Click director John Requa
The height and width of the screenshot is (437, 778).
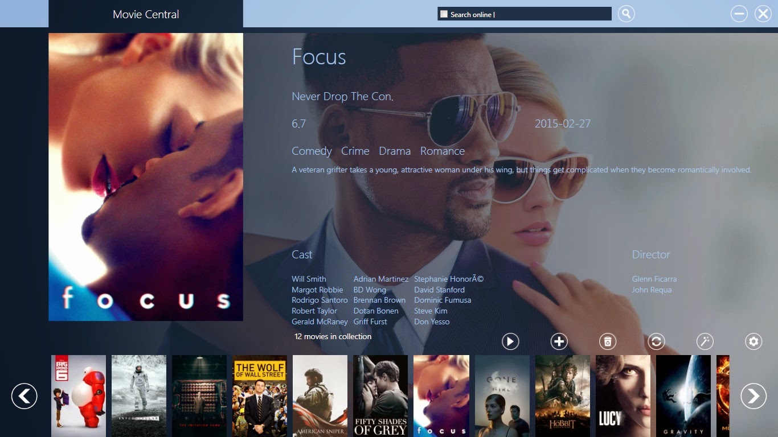(652, 290)
